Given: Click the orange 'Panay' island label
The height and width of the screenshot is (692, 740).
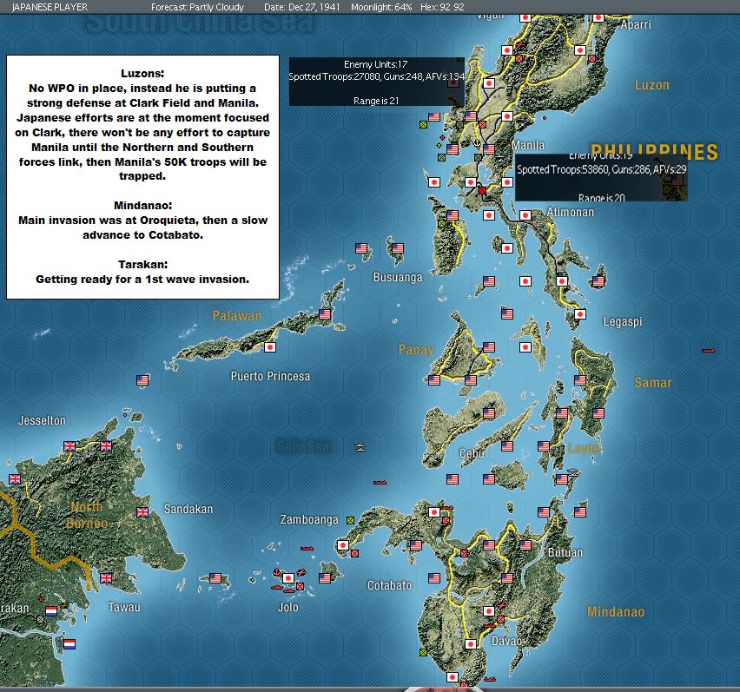Looking at the screenshot, I should pyautogui.click(x=416, y=350).
